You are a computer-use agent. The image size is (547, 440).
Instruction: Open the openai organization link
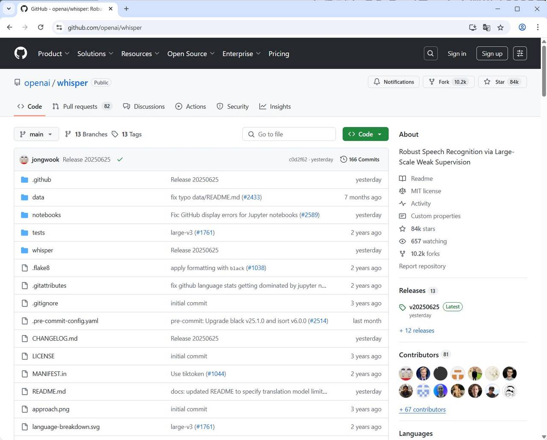[x=37, y=83]
